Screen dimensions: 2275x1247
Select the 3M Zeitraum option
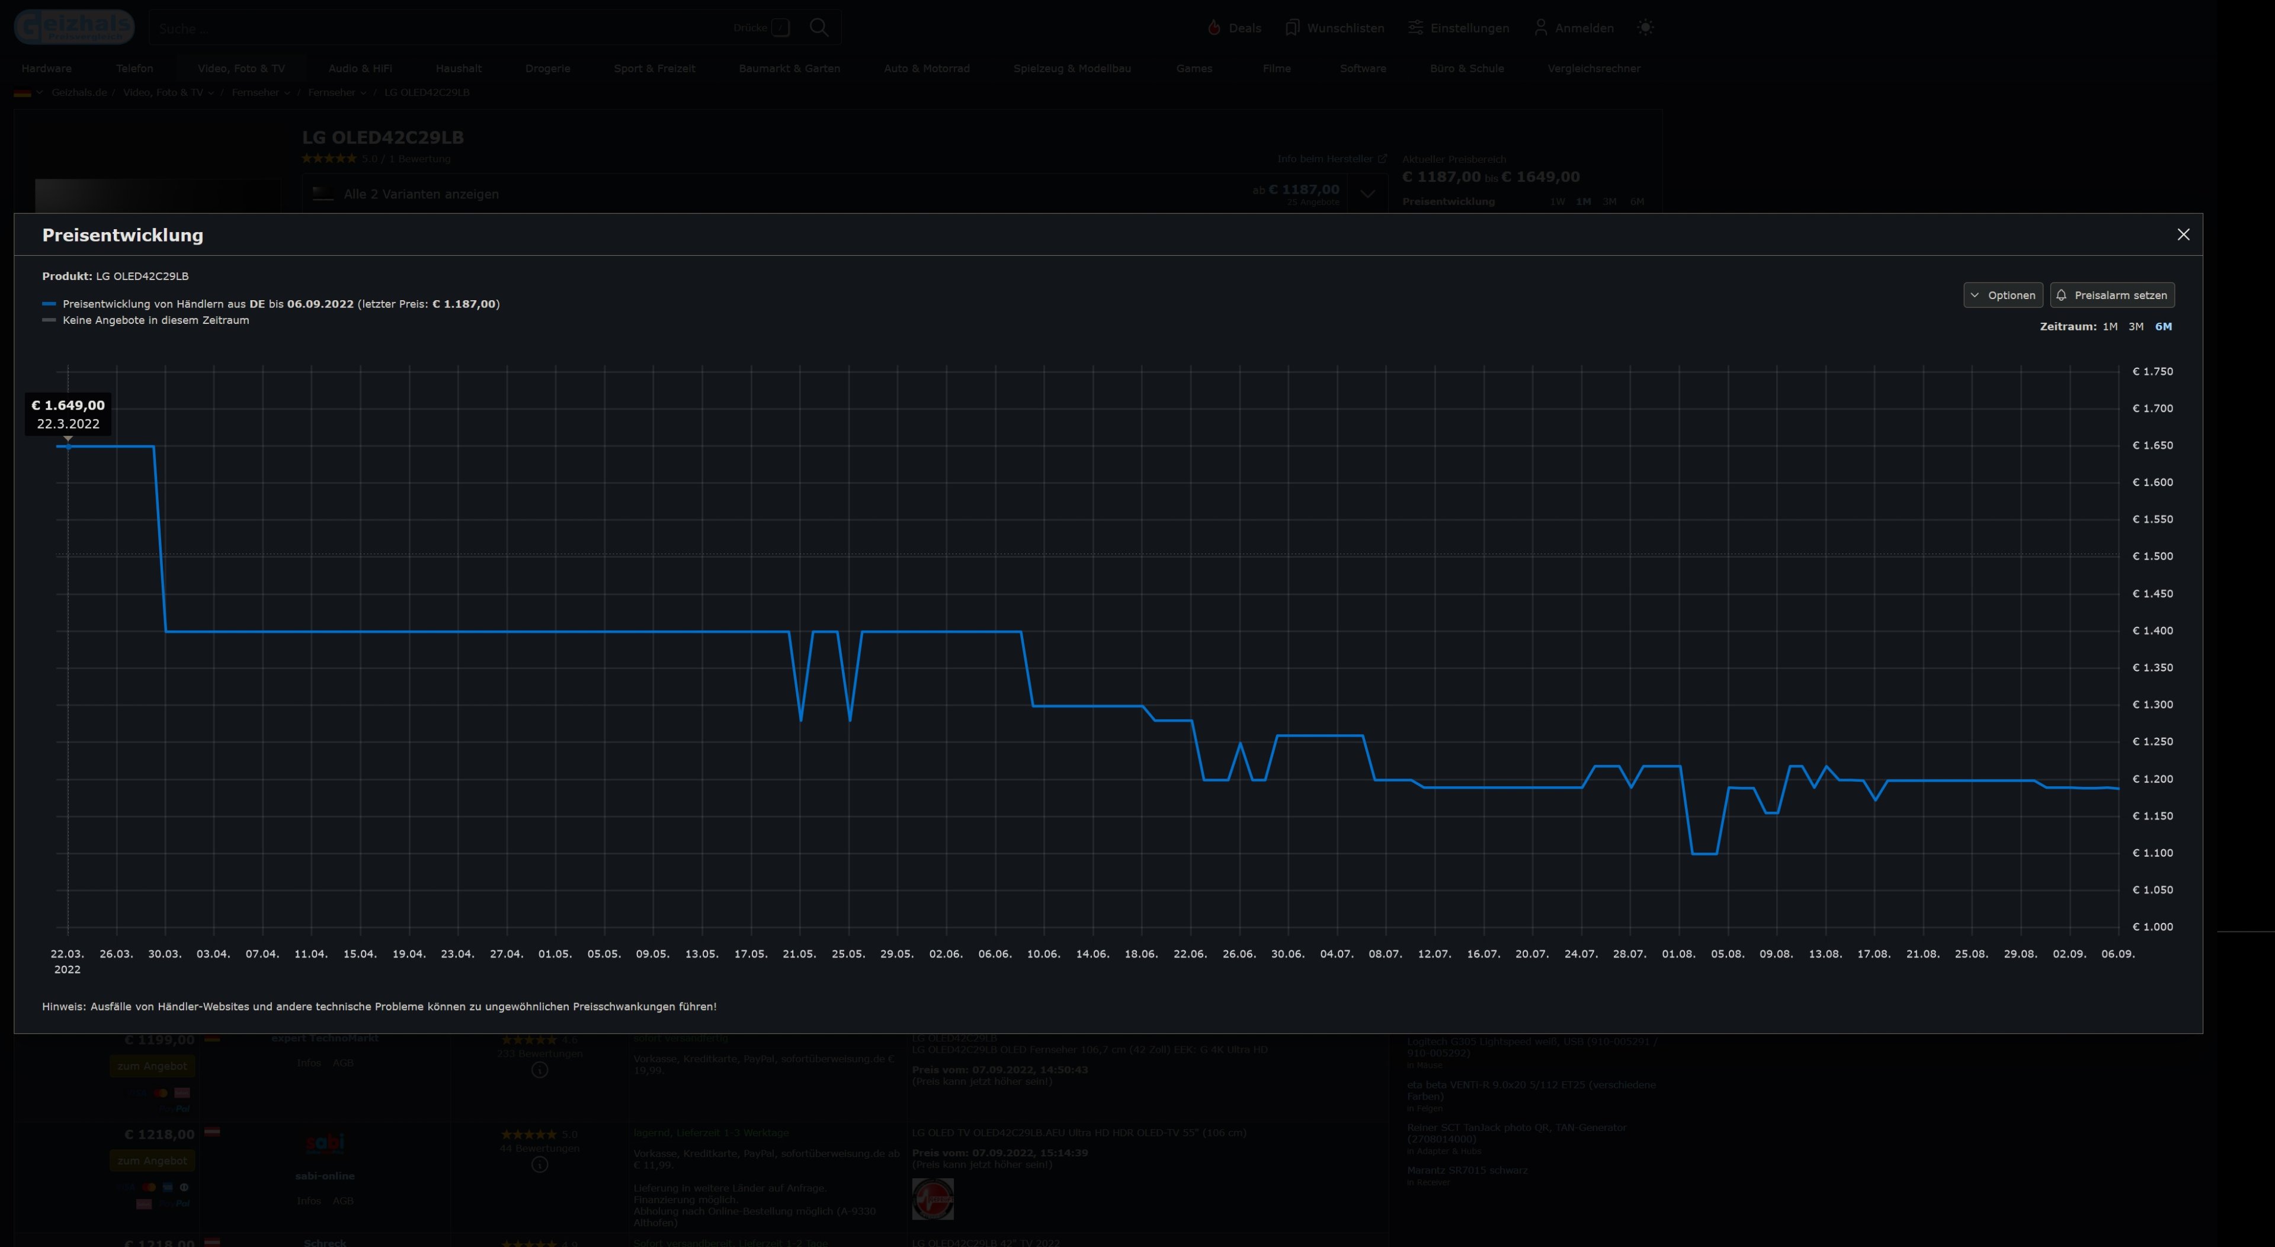pos(2135,326)
